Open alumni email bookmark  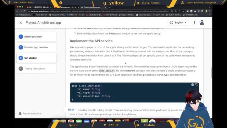159,15
